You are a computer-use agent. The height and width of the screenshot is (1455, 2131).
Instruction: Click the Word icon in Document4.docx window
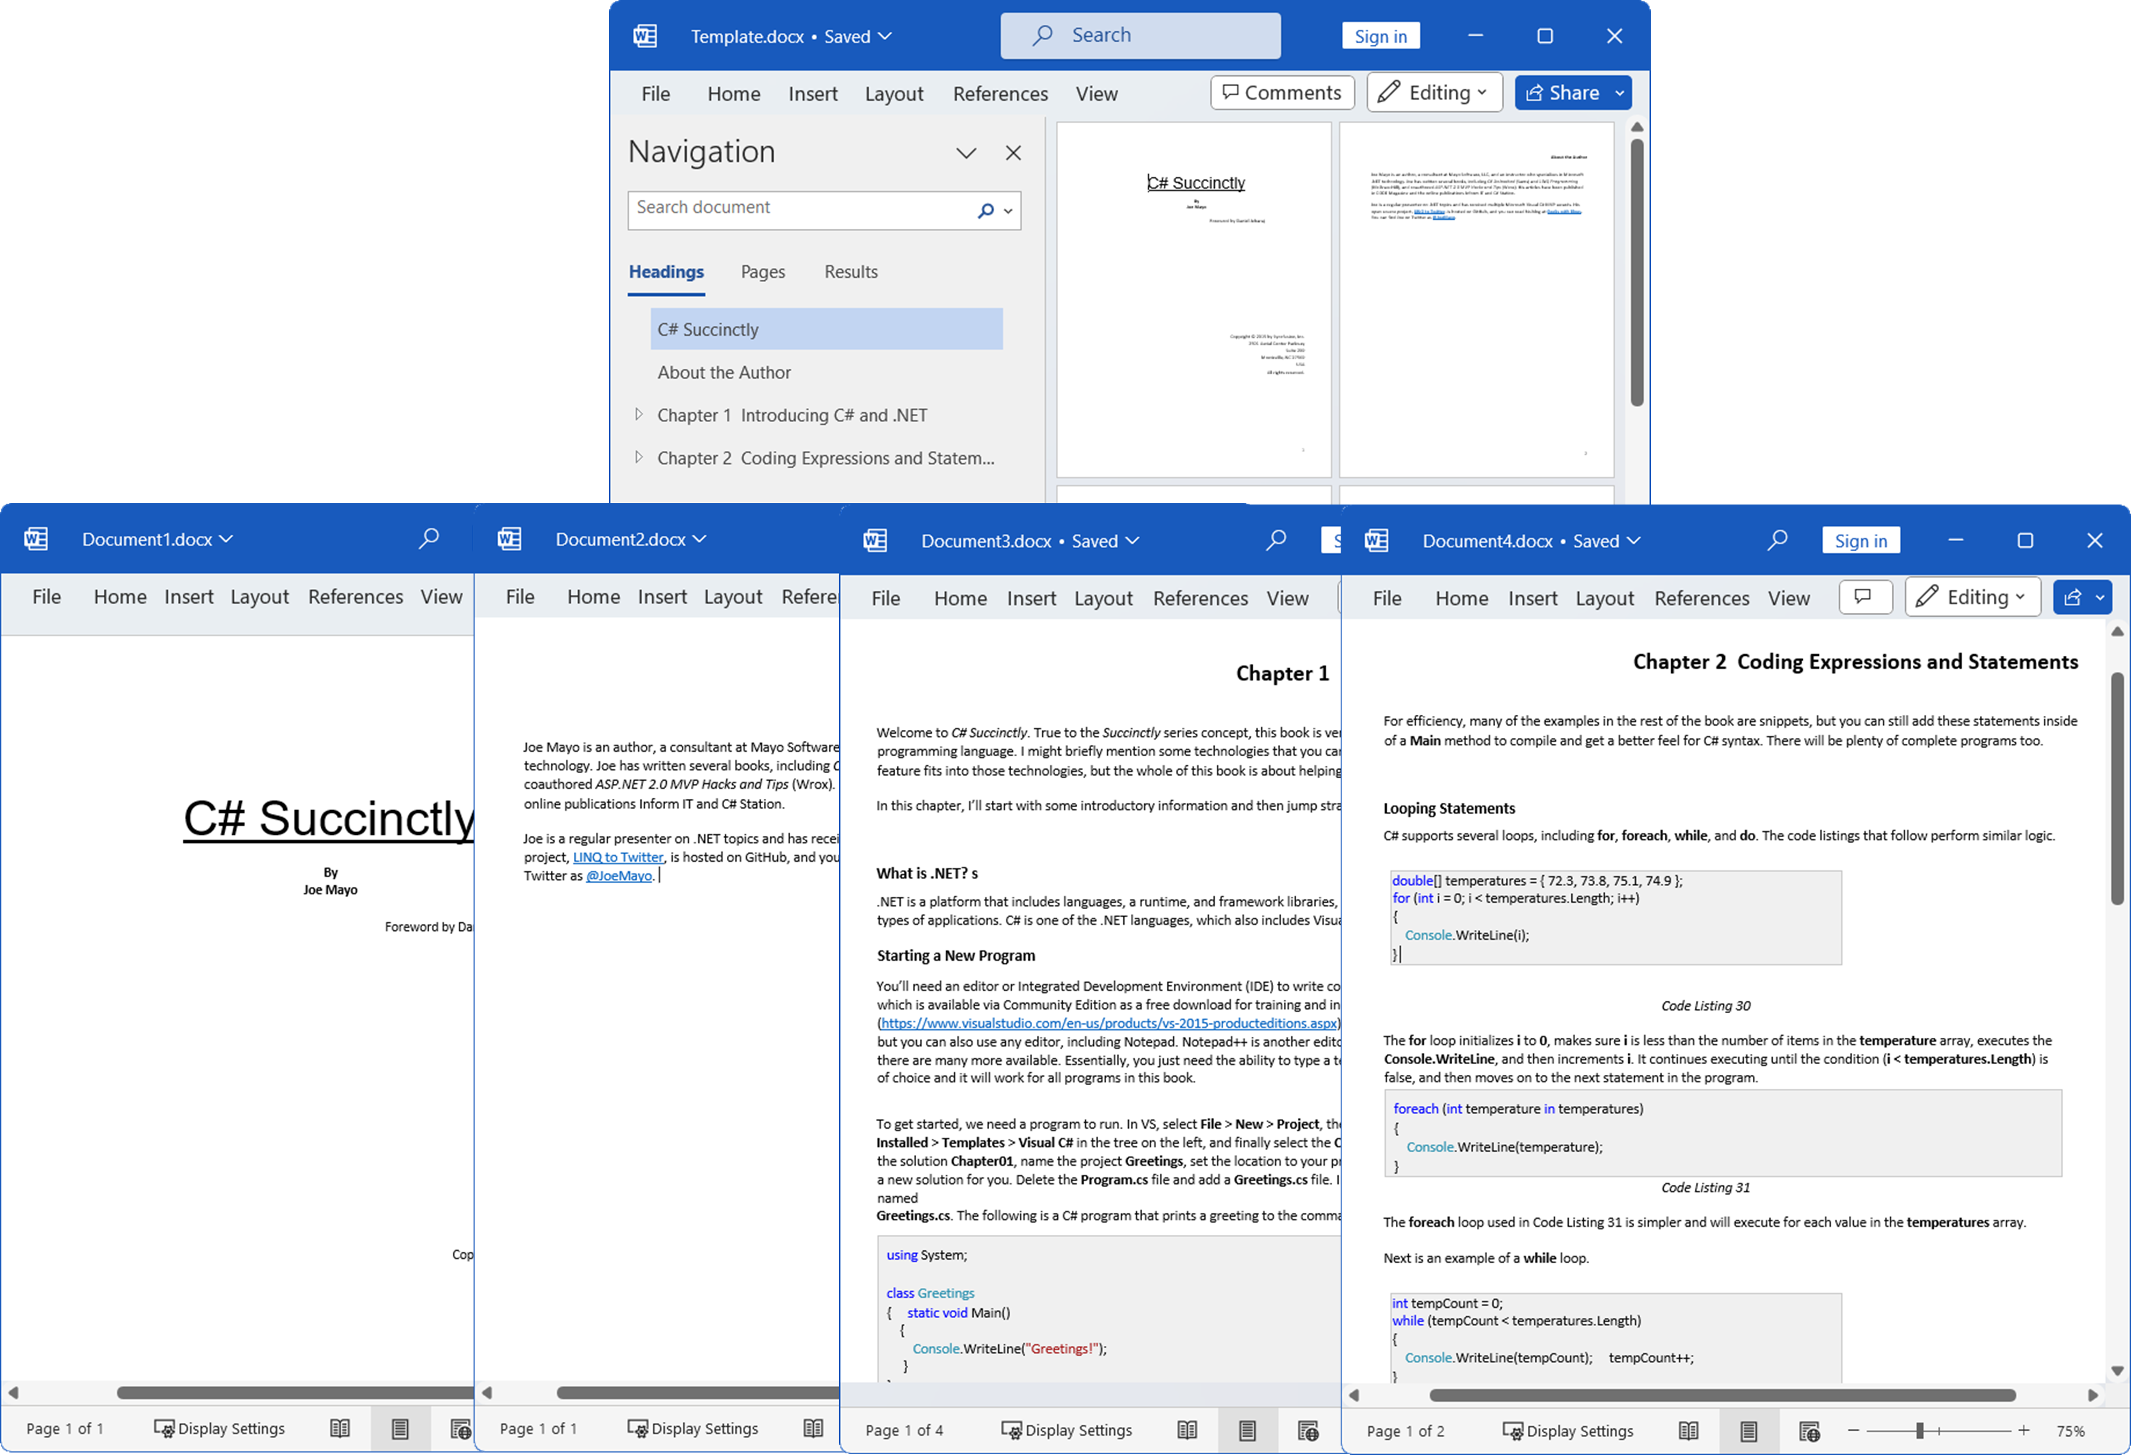tap(1376, 540)
